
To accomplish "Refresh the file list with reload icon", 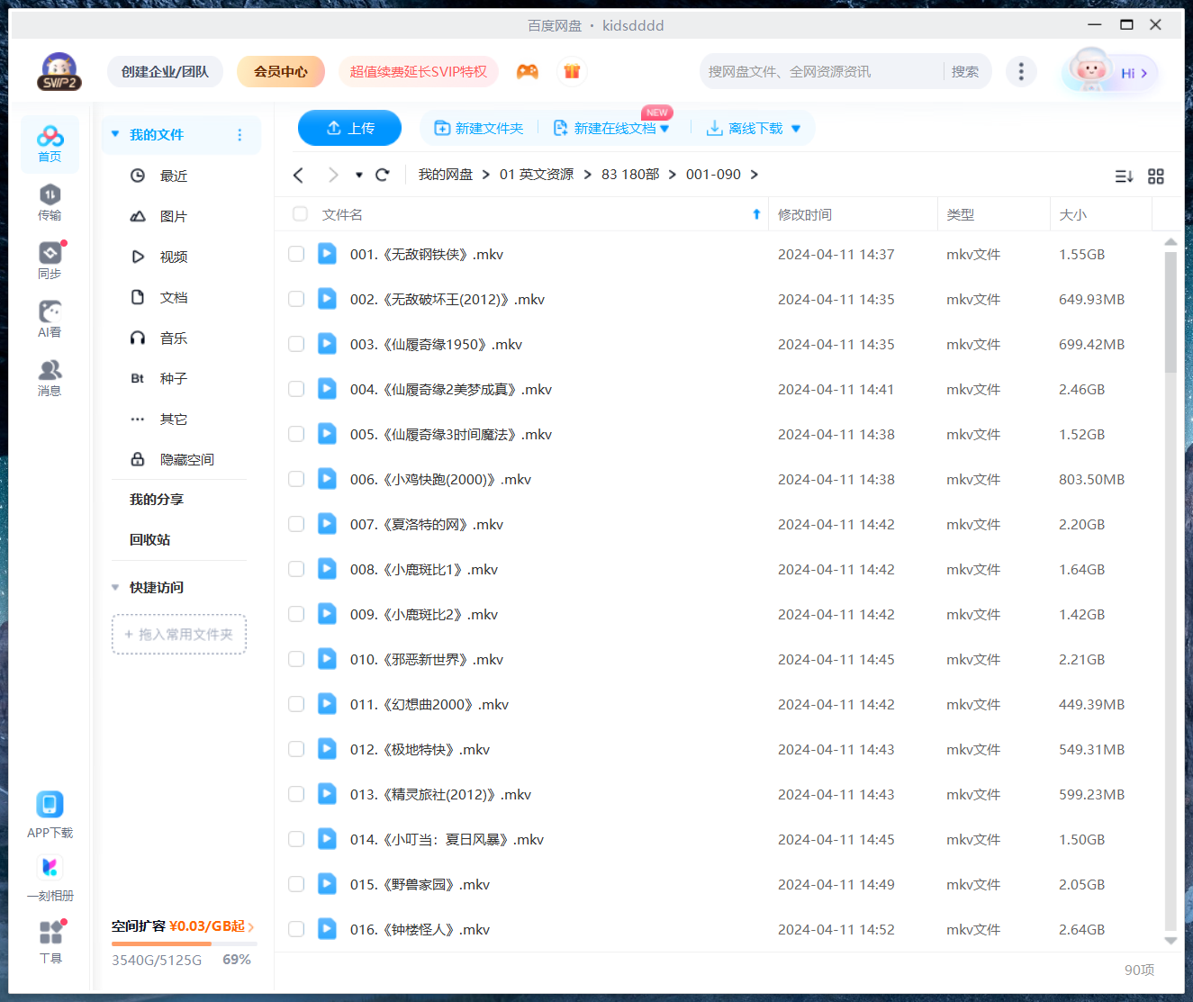I will (x=382, y=175).
